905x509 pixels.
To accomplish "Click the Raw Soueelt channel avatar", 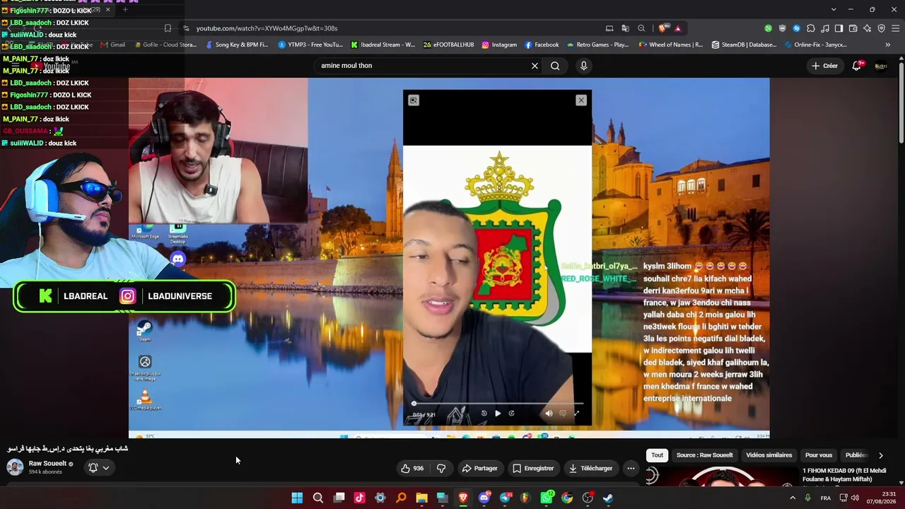I will point(15,467).
